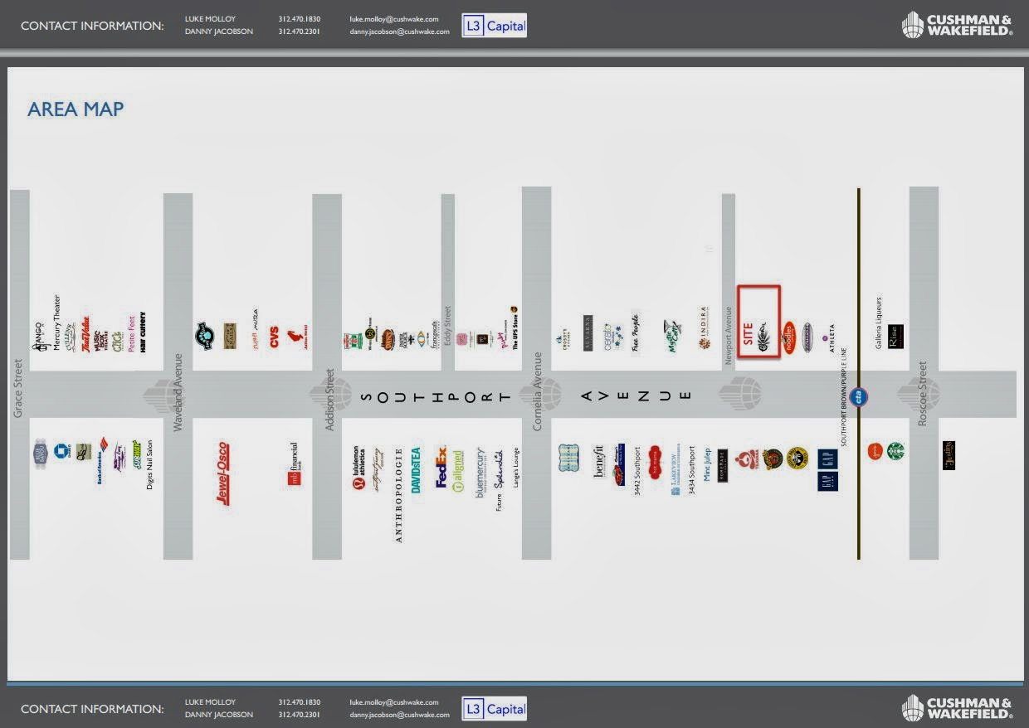Click the L3 Capital logo in footer
The height and width of the screenshot is (728, 1029).
[x=495, y=709]
